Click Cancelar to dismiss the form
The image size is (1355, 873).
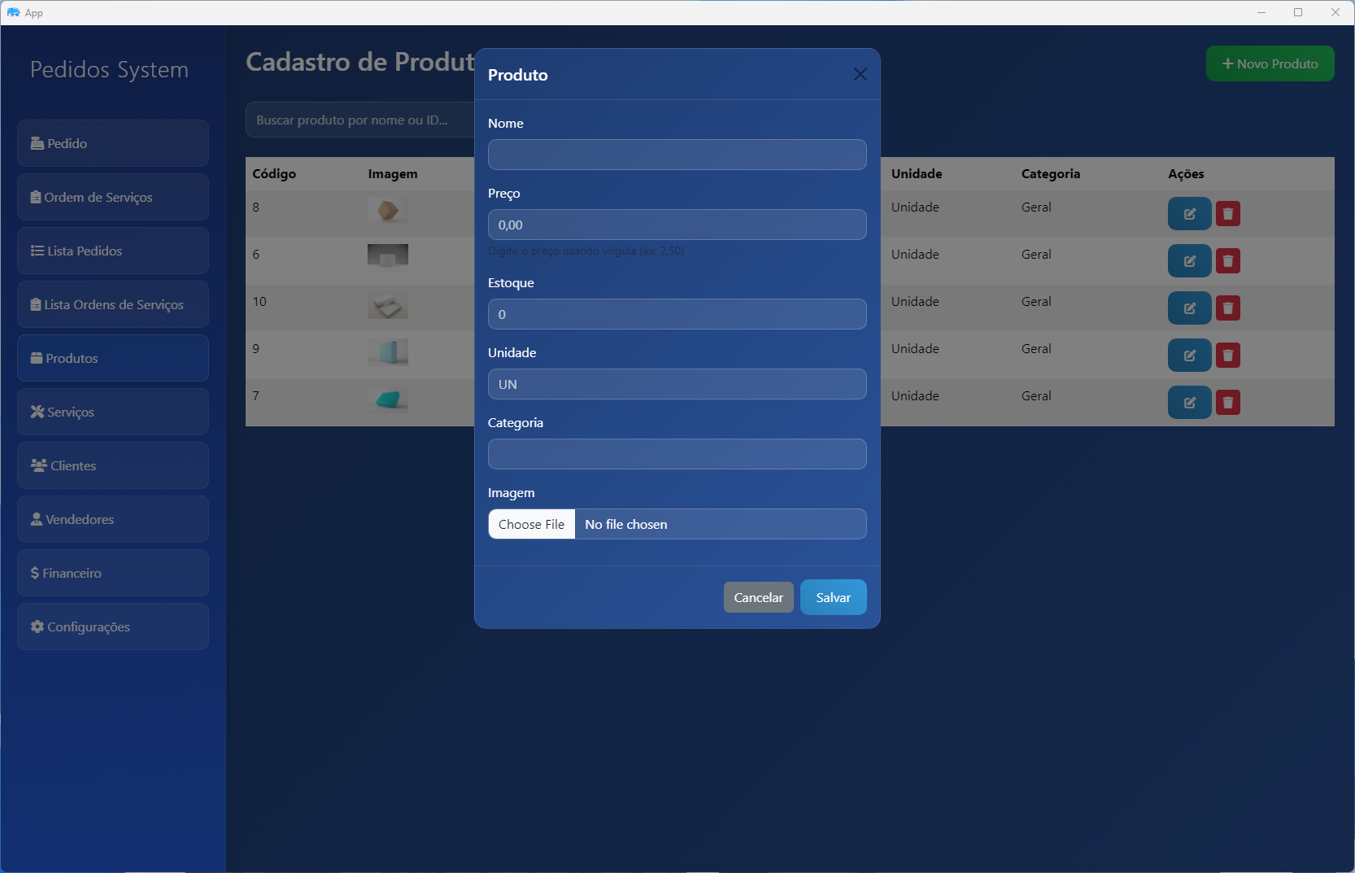tap(758, 597)
